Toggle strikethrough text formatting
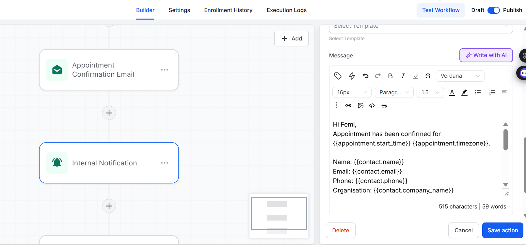The width and height of the screenshot is (526, 245). pyautogui.click(x=428, y=76)
